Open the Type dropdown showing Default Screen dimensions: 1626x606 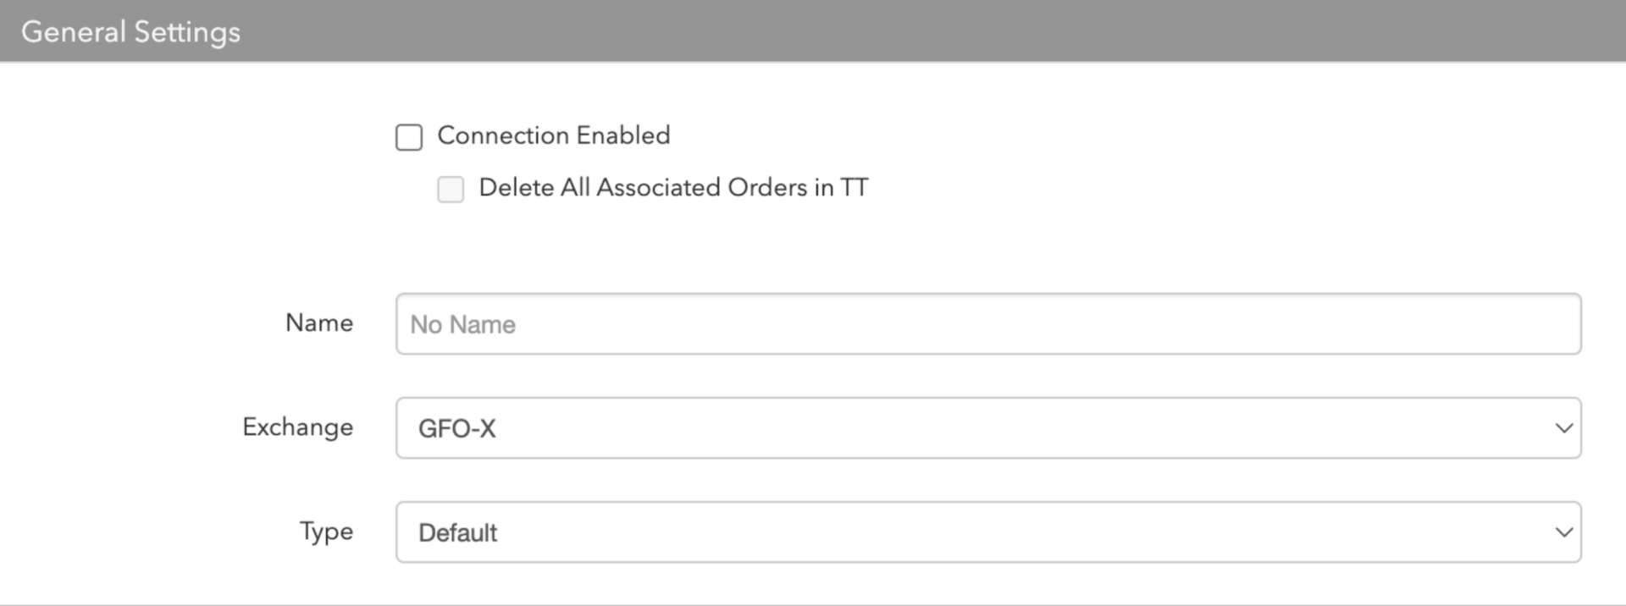click(988, 532)
